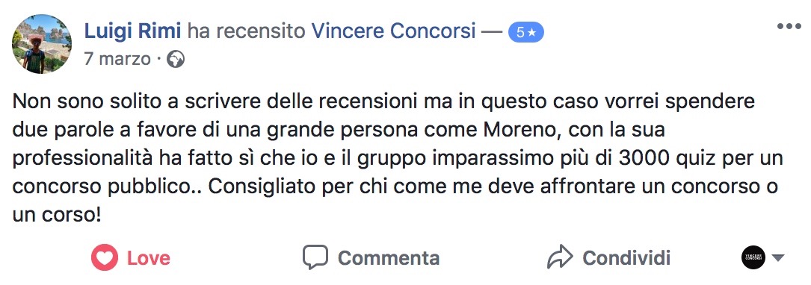Select the Condividi button label
This screenshot has width=811, height=285.
coord(626,257)
